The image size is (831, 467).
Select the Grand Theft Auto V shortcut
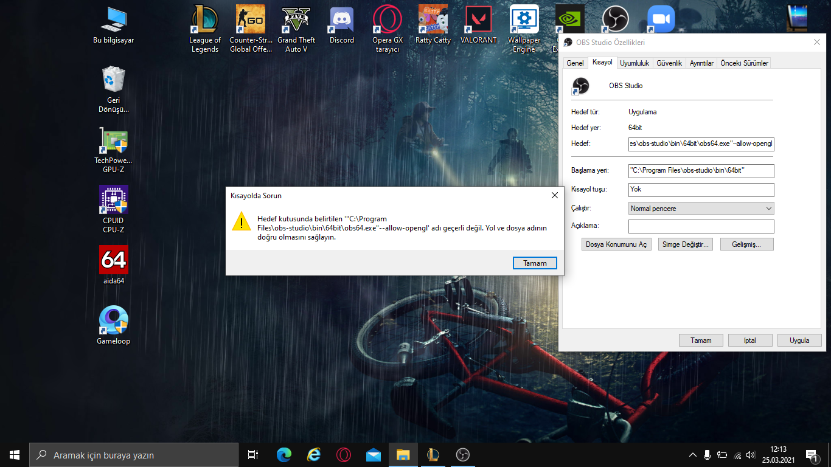296,29
